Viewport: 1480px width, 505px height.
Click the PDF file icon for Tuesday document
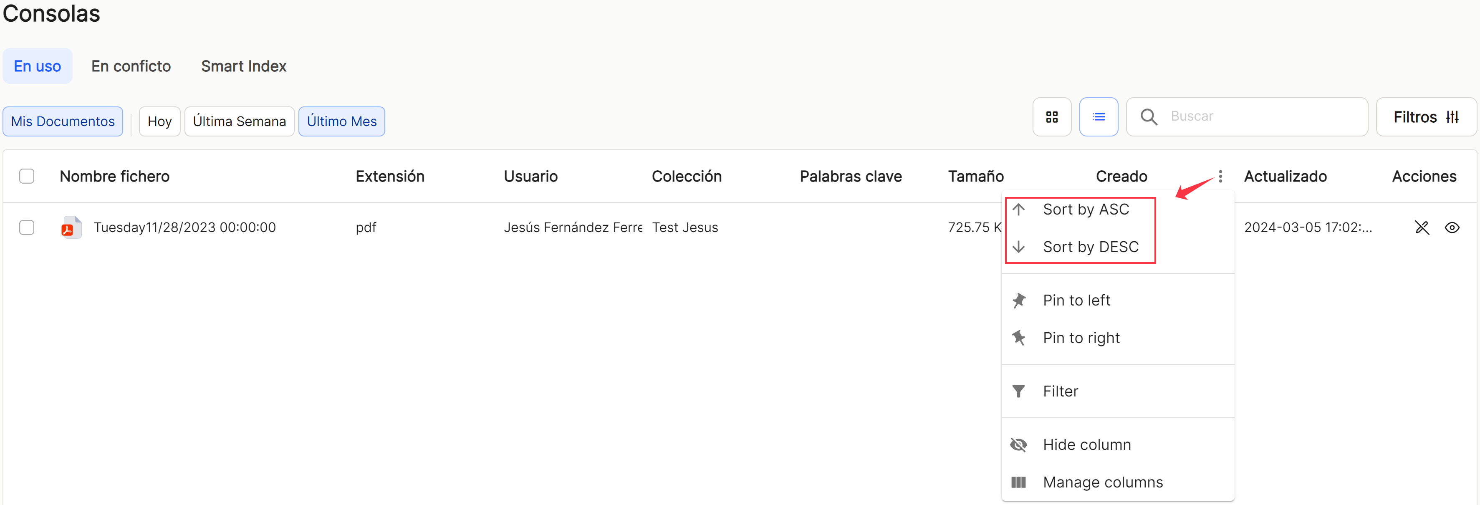click(71, 227)
